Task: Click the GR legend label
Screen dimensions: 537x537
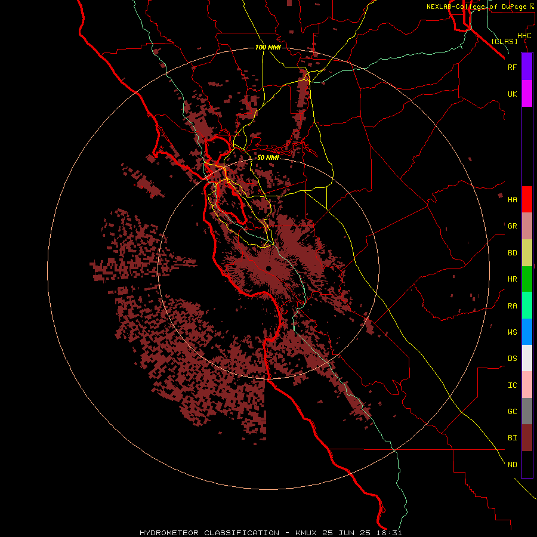Action: click(x=512, y=226)
